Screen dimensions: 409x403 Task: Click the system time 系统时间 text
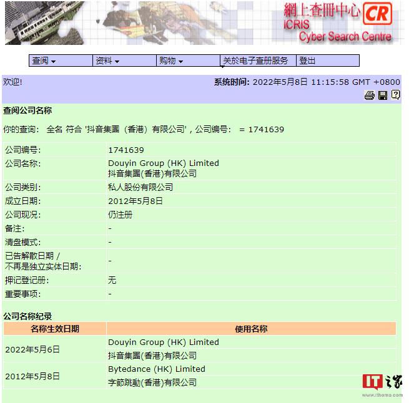(307, 82)
